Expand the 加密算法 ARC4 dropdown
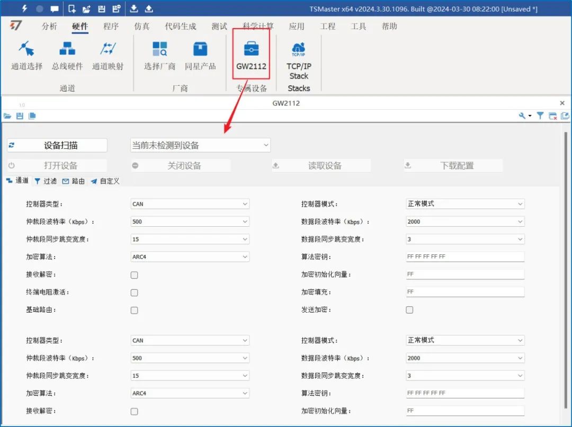 pos(190,256)
